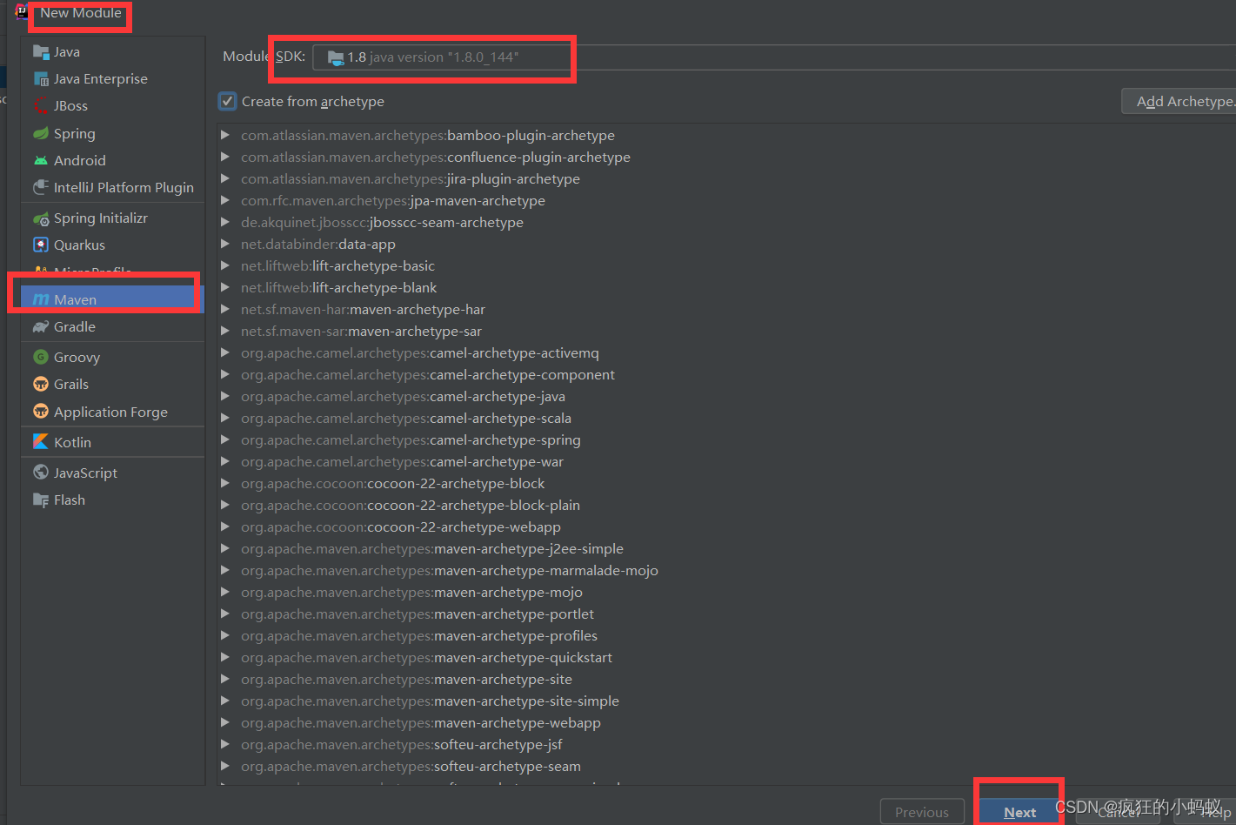Click the JBoss icon
The image size is (1236, 825).
[x=41, y=106]
